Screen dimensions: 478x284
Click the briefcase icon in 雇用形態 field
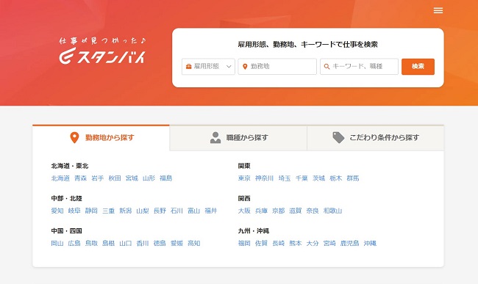coord(189,66)
